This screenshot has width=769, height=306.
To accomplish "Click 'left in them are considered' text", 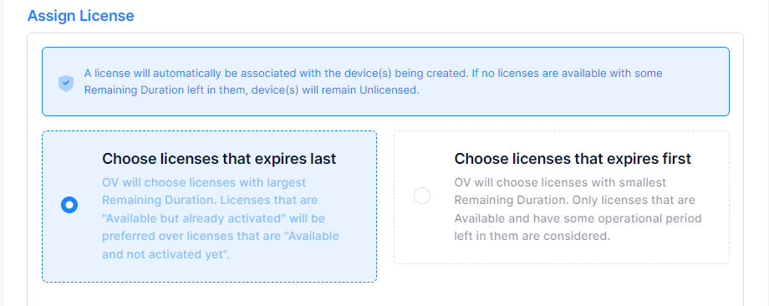I will tap(532, 236).
